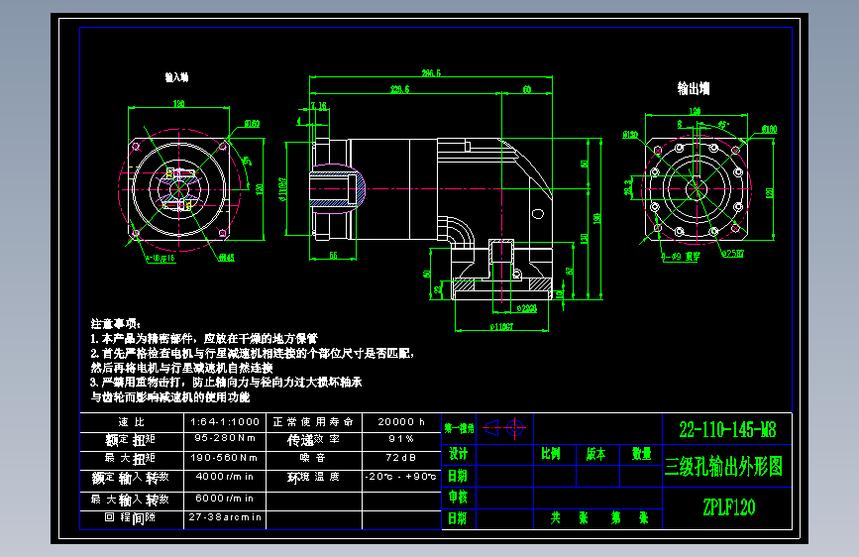Click the 'Φ145' dimension on input view
Viewport: 859px width, 557px height.
226,258
